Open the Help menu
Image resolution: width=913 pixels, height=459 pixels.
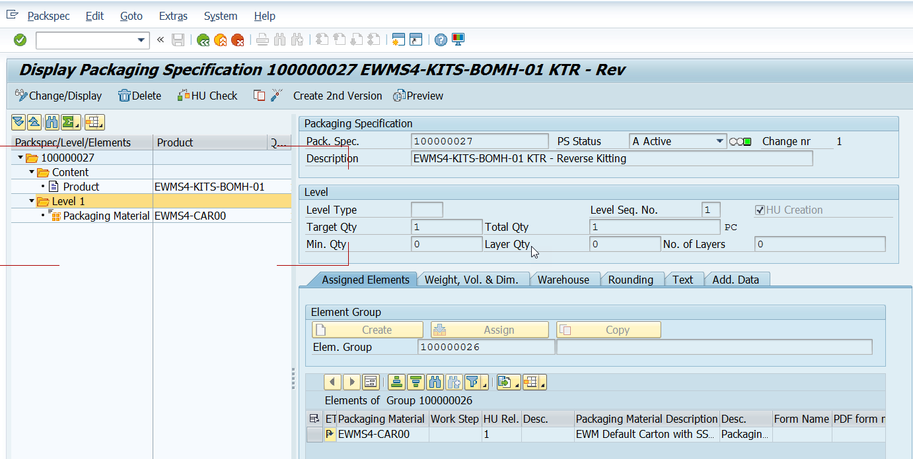click(x=265, y=16)
